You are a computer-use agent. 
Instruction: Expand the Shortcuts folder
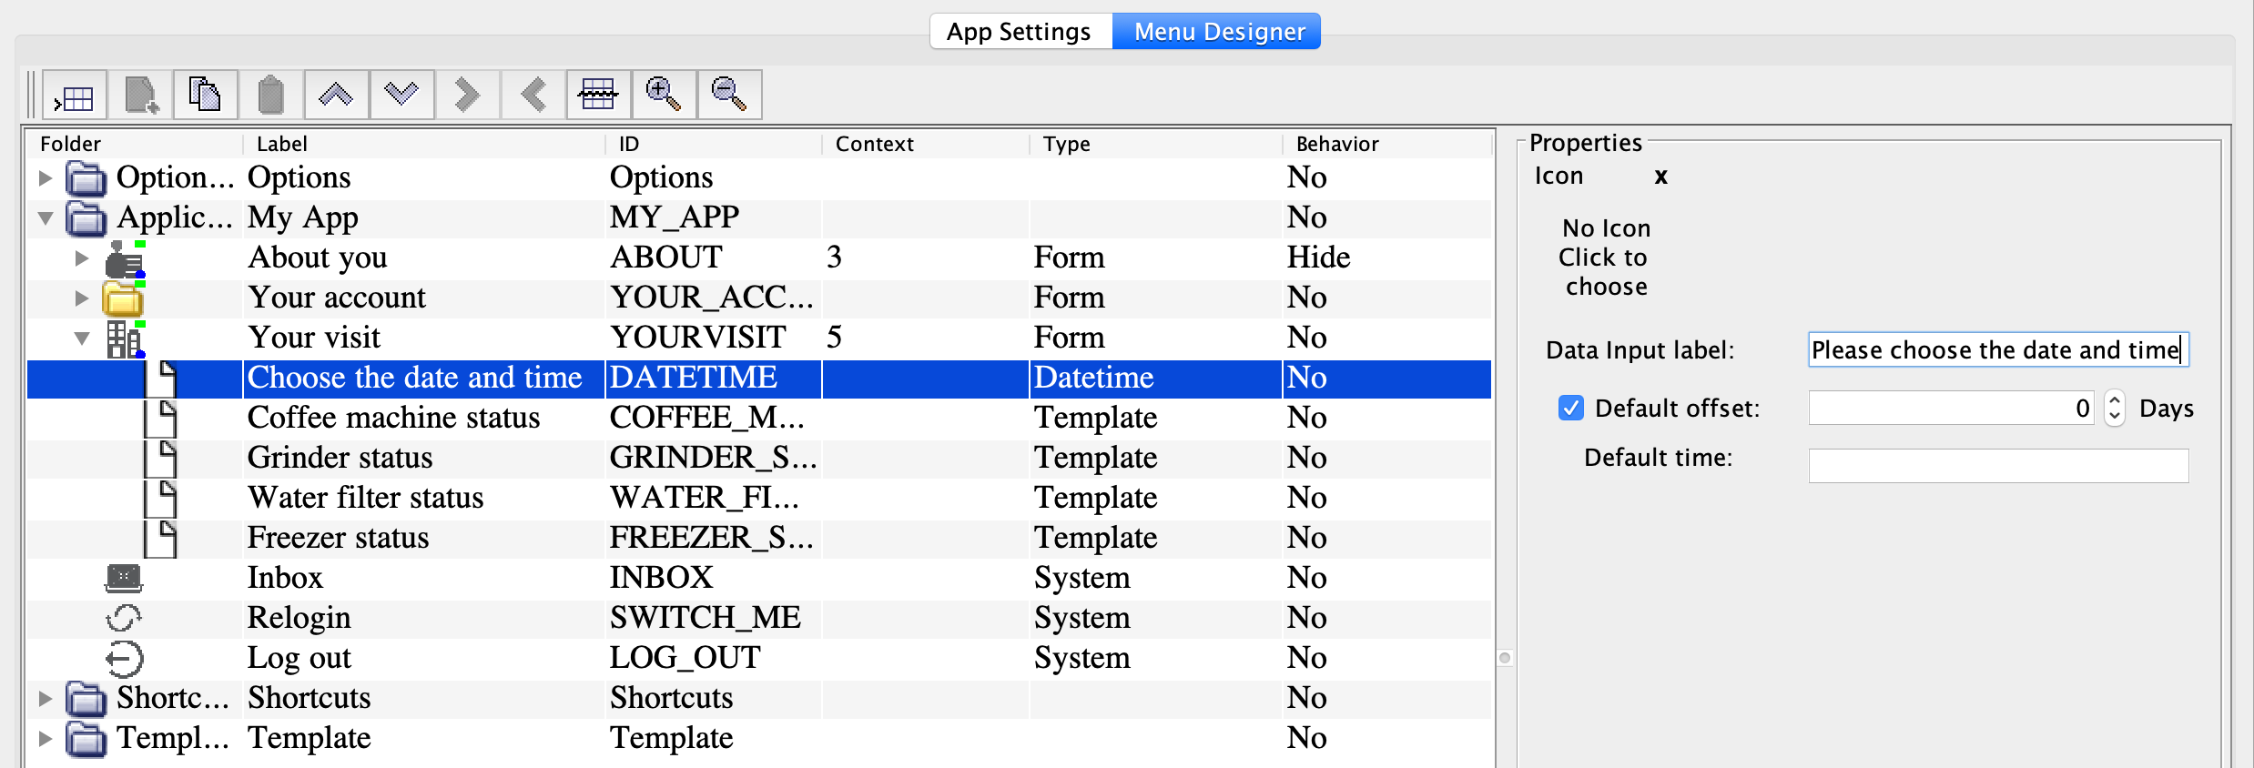click(45, 699)
